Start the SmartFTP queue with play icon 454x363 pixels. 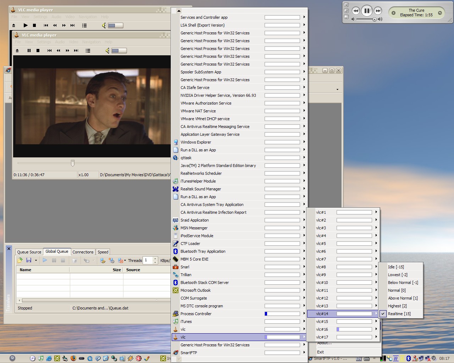tap(45, 260)
